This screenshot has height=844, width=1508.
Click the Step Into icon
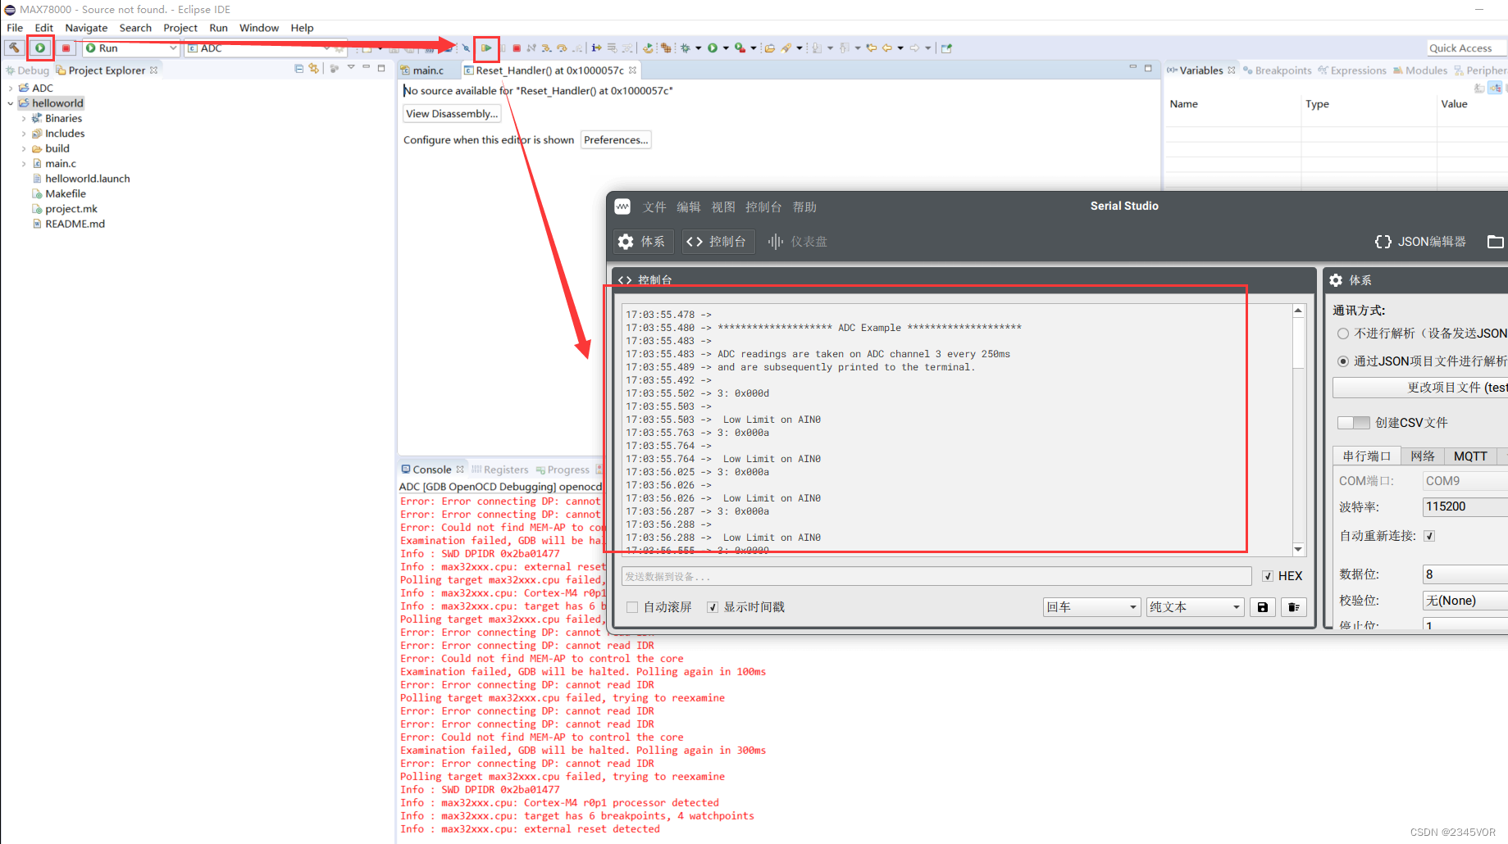[x=545, y=48]
